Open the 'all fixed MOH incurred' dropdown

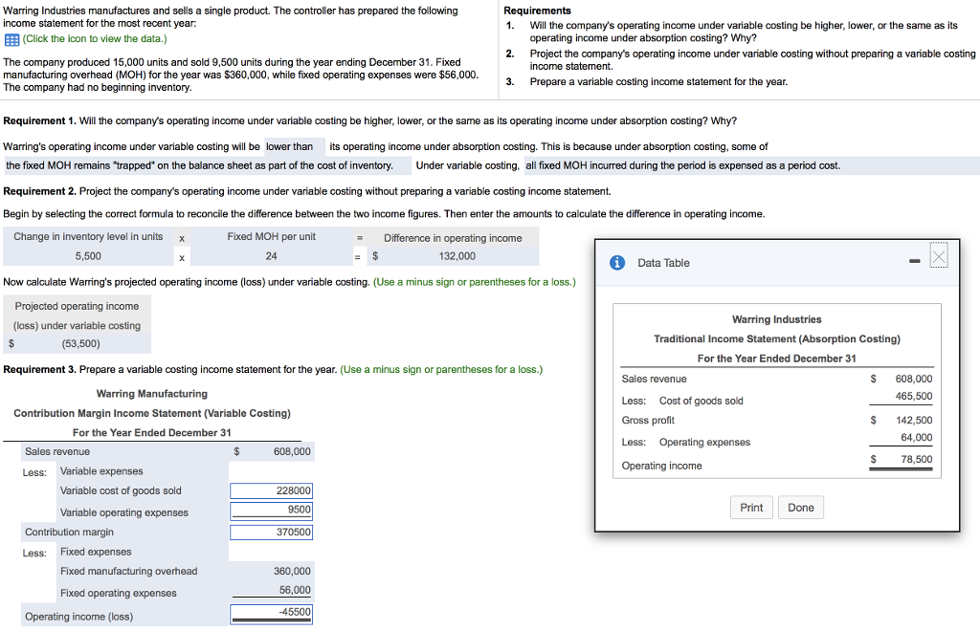click(752, 165)
